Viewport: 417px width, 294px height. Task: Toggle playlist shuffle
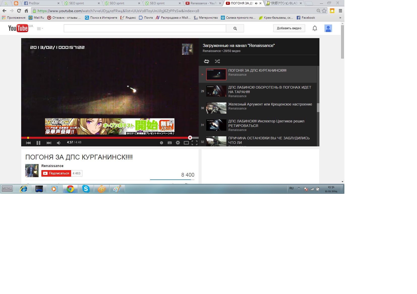pyautogui.click(x=217, y=61)
